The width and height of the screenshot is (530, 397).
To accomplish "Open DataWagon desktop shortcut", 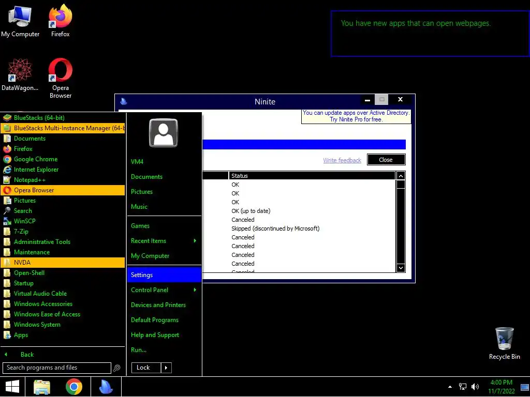I will [20, 74].
